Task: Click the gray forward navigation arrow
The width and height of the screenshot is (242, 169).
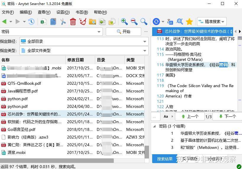Action: (18, 22)
